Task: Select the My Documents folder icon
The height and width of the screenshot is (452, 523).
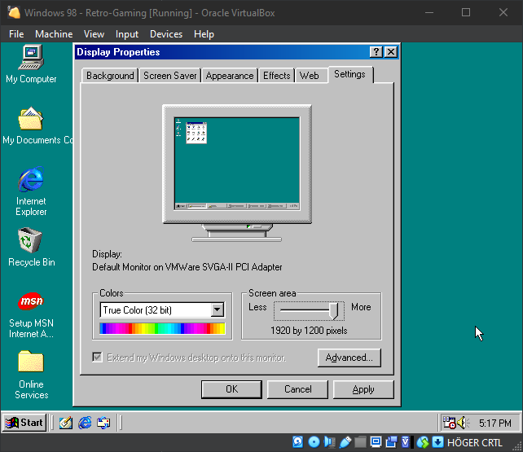Action: [x=31, y=119]
